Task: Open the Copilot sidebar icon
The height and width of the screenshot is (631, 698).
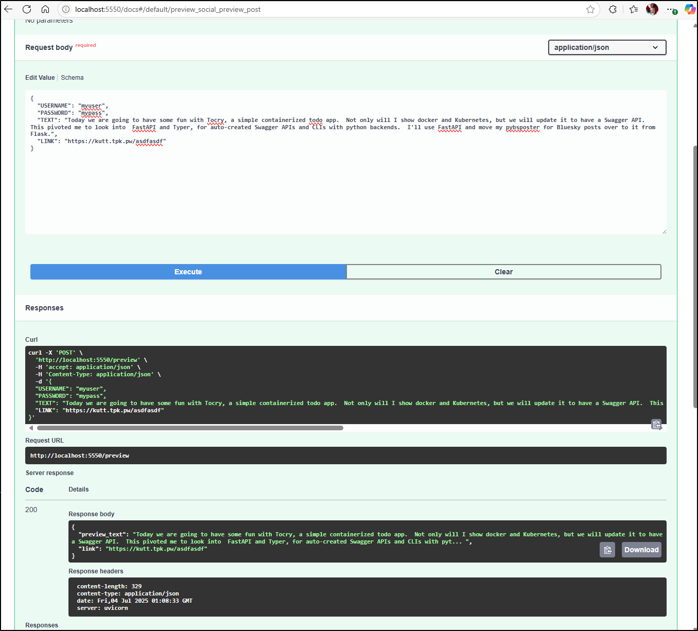Action: point(690,9)
